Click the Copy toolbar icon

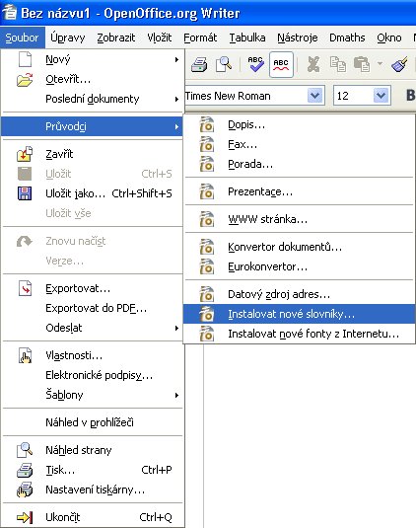tap(338, 64)
